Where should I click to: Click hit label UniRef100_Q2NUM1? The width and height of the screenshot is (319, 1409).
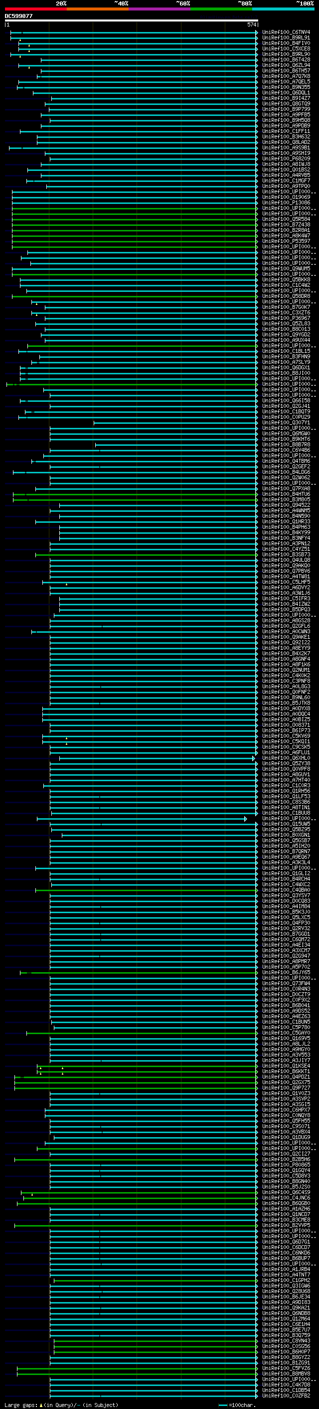click(x=286, y=670)
